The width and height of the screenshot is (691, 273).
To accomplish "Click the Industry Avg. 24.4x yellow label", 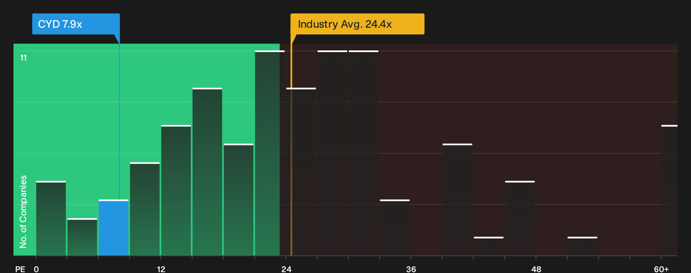I will coord(357,24).
